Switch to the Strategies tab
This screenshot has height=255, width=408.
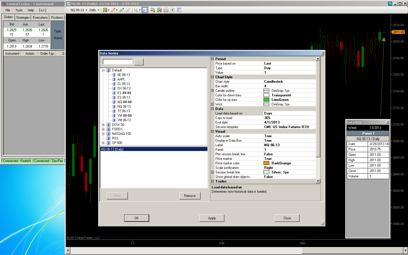coord(23,18)
